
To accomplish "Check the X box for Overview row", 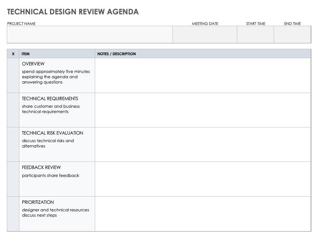I will click(13, 75).
